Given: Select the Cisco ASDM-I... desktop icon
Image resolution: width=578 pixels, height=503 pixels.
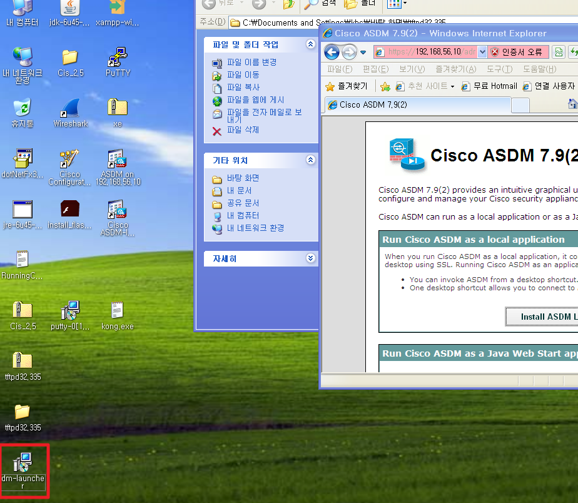Looking at the screenshot, I should (x=118, y=218).
